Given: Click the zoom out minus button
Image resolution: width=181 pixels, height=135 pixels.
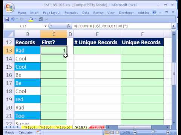Looking at the screenshot, I should click(x=135, y=132).
